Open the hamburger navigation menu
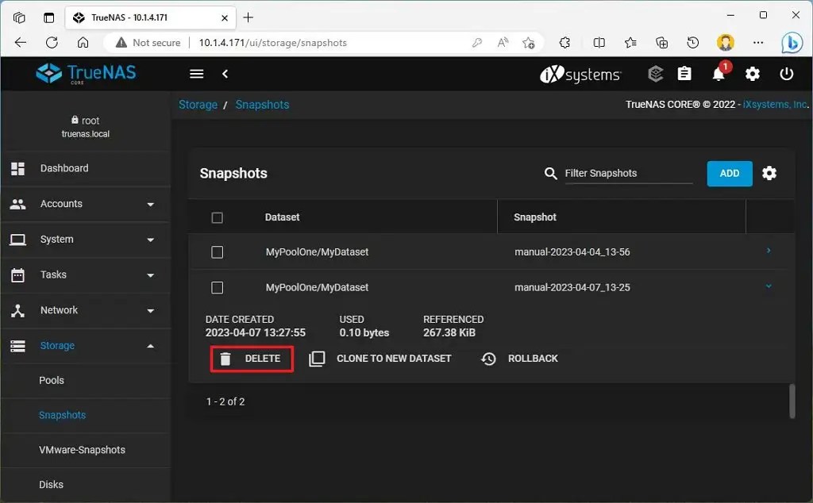This screenshot has width=813, height=503. [196, 74]
